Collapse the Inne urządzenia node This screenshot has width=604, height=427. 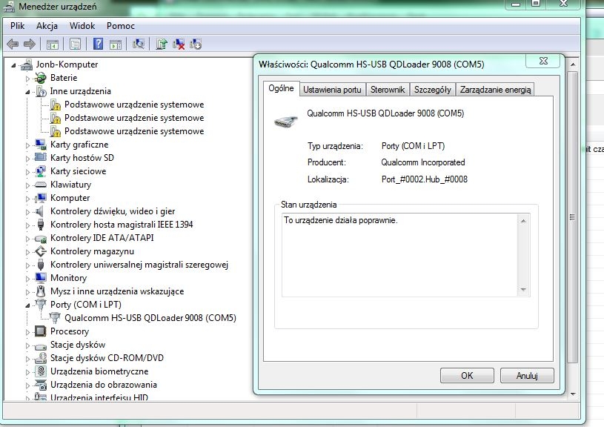(27, 92)
